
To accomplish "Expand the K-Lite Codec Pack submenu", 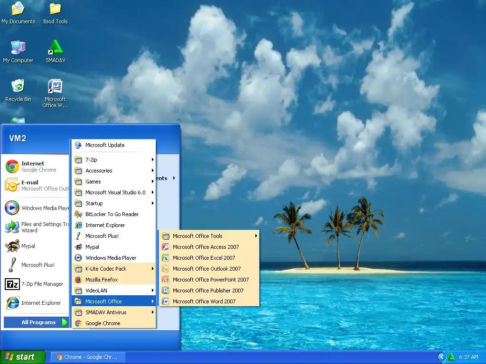I will pos(113,269).
